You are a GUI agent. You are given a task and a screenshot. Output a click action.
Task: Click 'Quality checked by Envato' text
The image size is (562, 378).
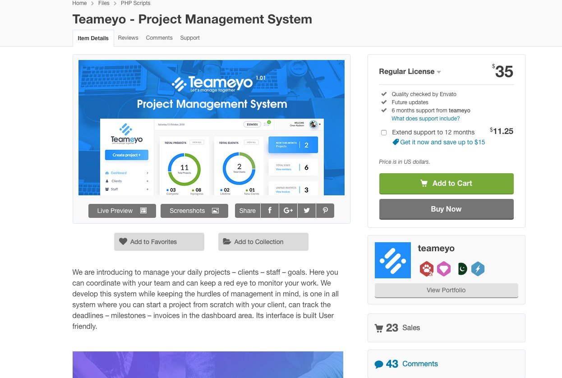click(424, 94)
